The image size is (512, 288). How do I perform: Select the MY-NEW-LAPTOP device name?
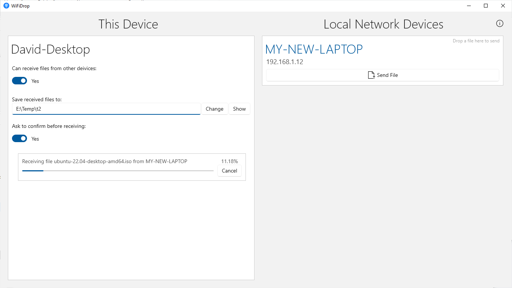314,49
